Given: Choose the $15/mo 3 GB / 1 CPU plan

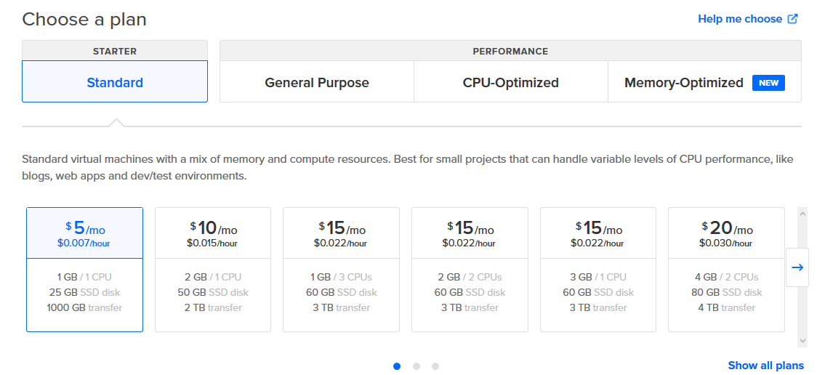Looking at the screenshot, I should tap(598, 270).
